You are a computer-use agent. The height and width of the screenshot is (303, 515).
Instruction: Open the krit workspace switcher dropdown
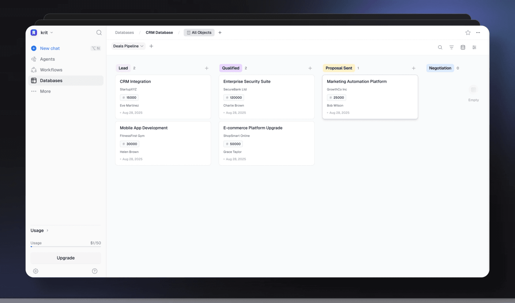47,33
